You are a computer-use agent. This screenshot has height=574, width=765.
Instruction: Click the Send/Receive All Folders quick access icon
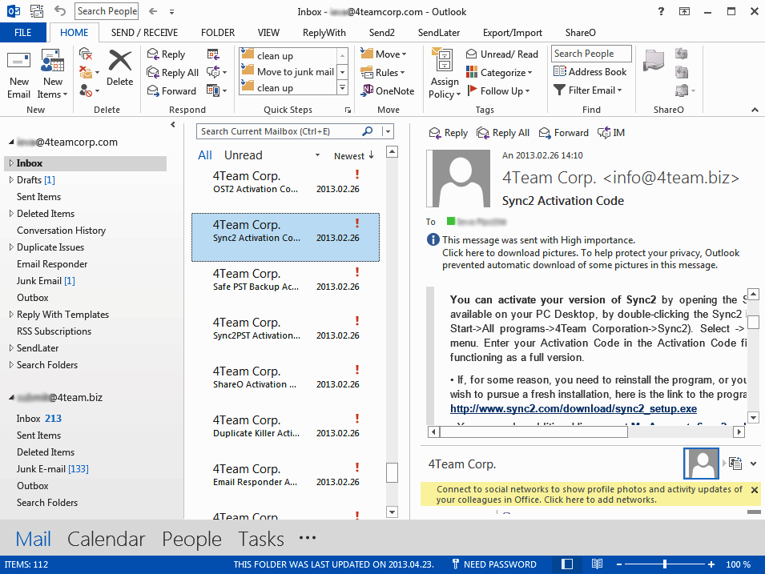pos(37,11)
